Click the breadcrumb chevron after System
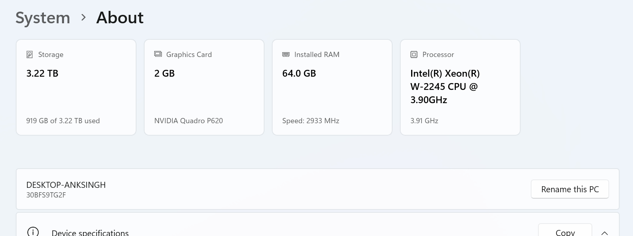 click(83, 18)
